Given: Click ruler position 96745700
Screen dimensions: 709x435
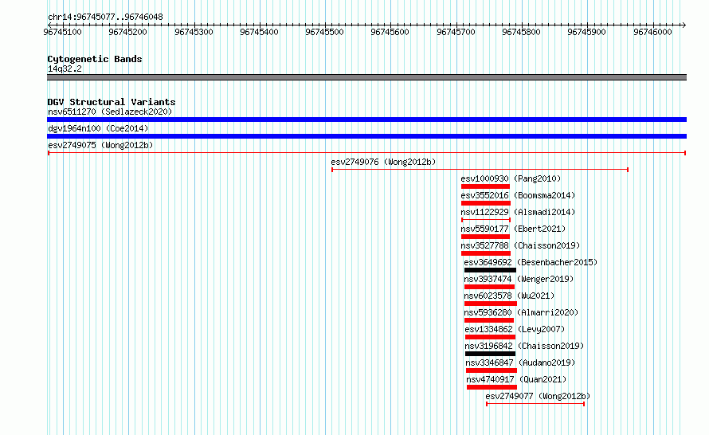Looking at the screenshot, I should [x=456, y=32].
